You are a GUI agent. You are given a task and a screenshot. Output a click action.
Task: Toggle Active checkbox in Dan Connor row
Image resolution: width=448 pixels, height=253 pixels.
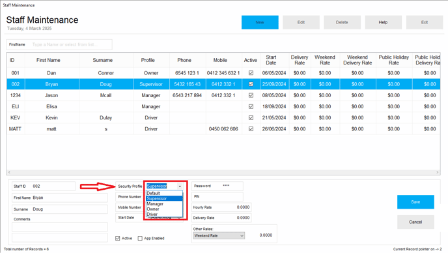click(251, 73)
